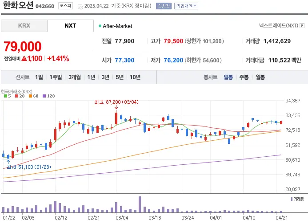Select the 1년 line chart period
Viewport: 308px width, 224px height.
(x=91, y=77)
